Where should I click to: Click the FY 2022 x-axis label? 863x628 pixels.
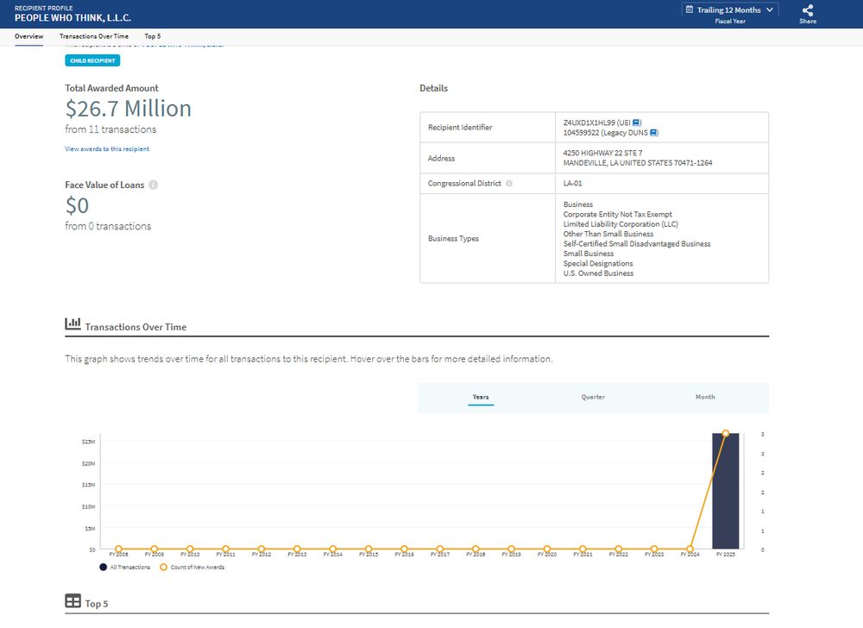(x=619, y=555)
